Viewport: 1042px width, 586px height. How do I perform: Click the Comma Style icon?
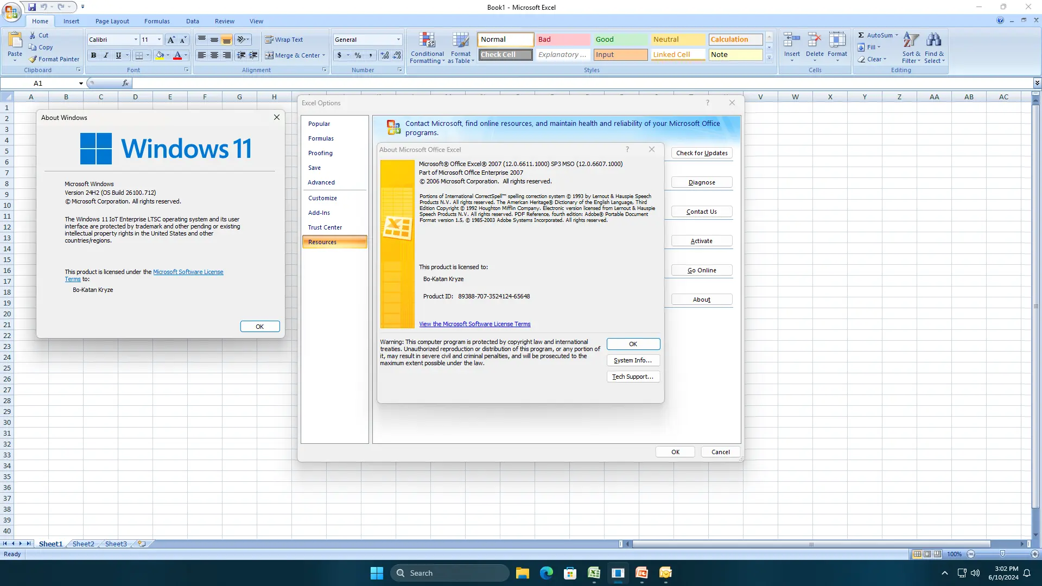371,55
